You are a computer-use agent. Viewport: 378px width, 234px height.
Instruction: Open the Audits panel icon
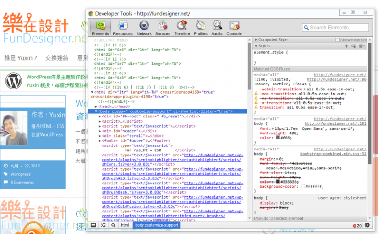coord(217,25)
